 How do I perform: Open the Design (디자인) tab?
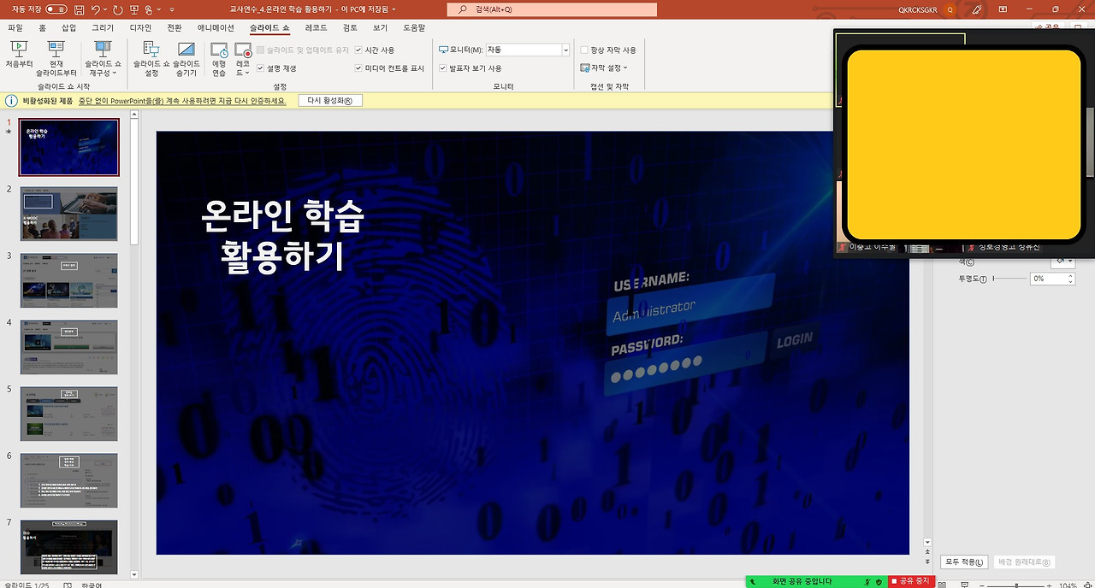point(140,27)
